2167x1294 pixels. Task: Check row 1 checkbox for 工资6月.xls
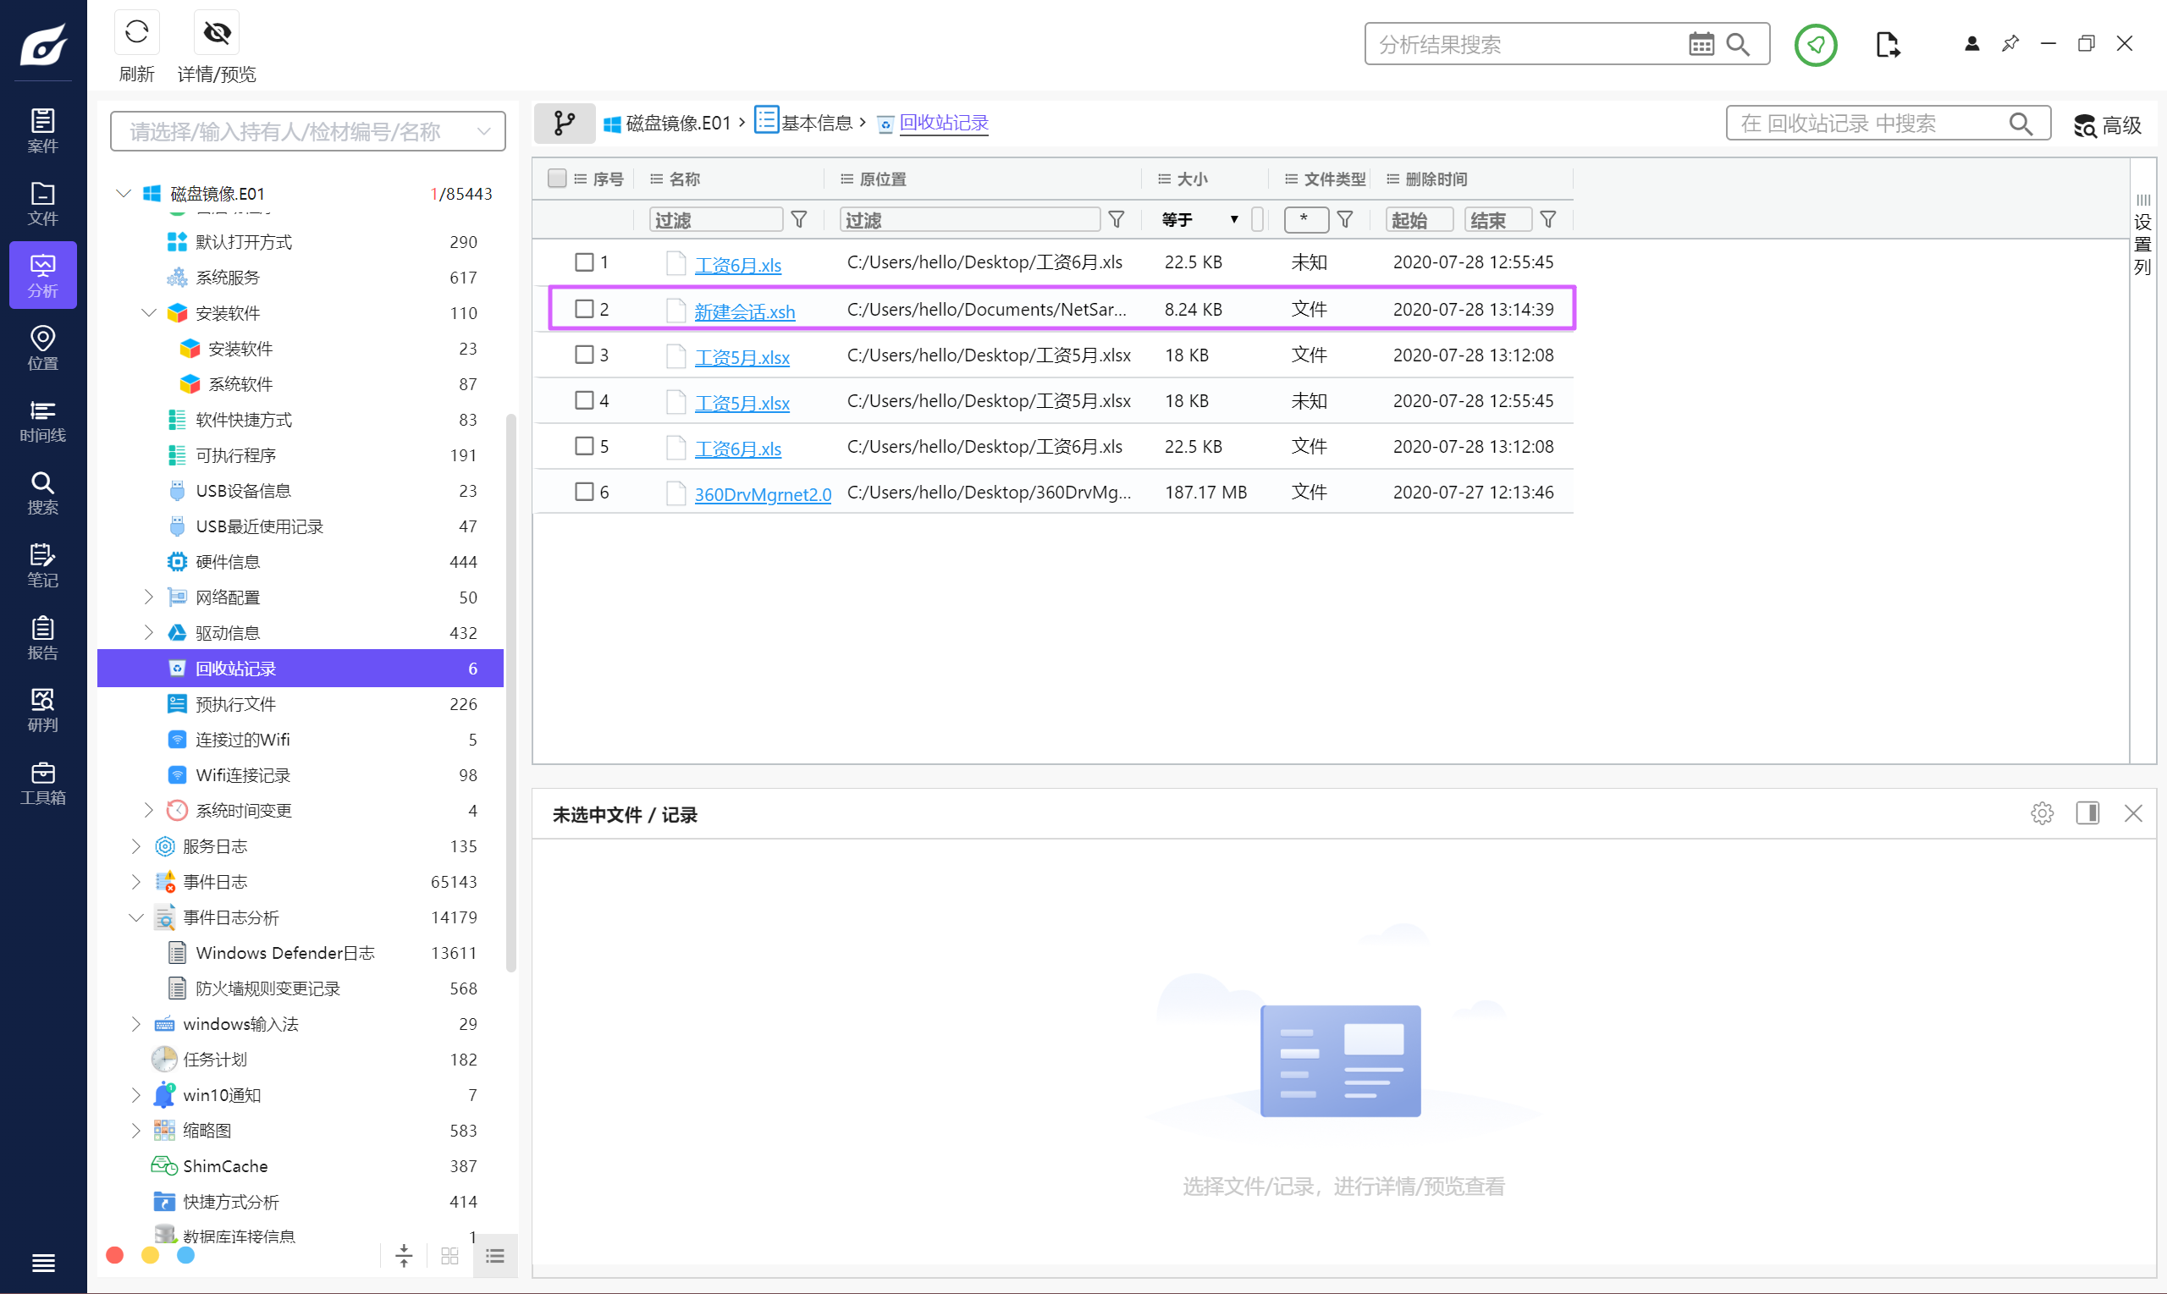[x=584, y=262]
